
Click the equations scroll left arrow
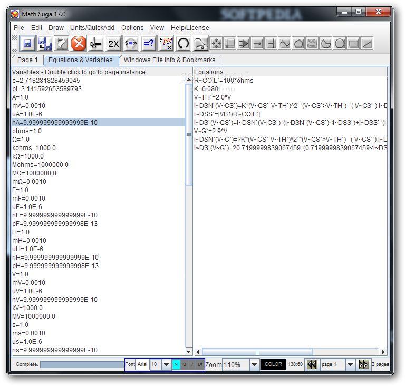click(198, 352)
